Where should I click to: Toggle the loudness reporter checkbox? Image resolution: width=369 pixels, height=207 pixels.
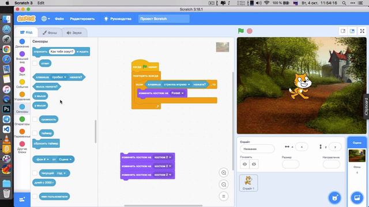pos(35,119)
